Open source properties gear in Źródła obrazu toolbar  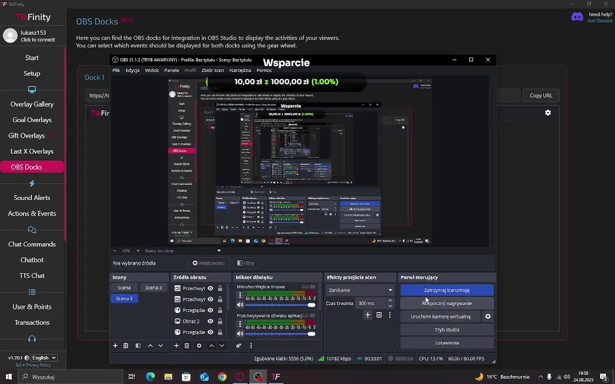199,346
